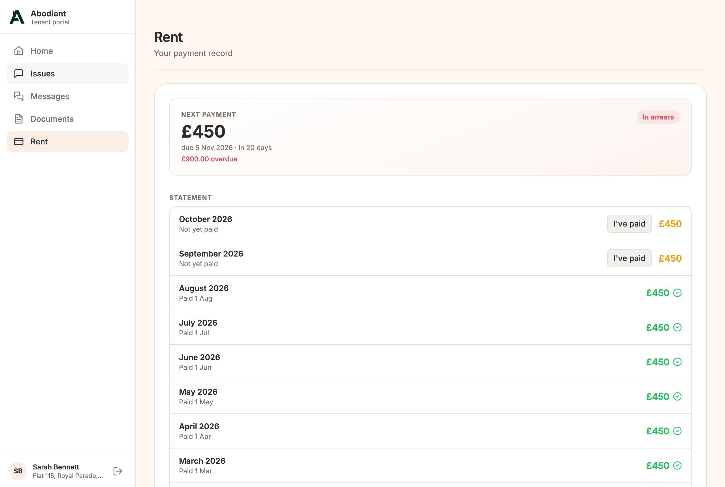Click the NEXT PAYMENT label
Screen dimensions: 725x487
coord(208,114)
